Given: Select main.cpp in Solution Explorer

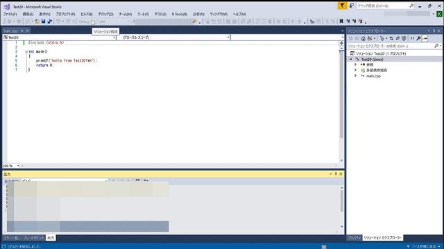Looking at the screenshot, I should [x=373, y=76].
